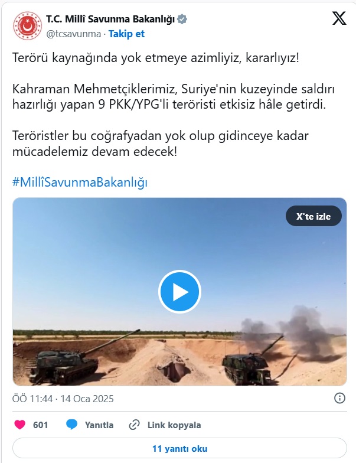356x463 pixels.
Task: Click the chain link copy icon
Action: pos(135,425)
